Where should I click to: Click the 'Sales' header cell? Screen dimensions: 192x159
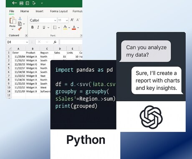coord(60,53)
